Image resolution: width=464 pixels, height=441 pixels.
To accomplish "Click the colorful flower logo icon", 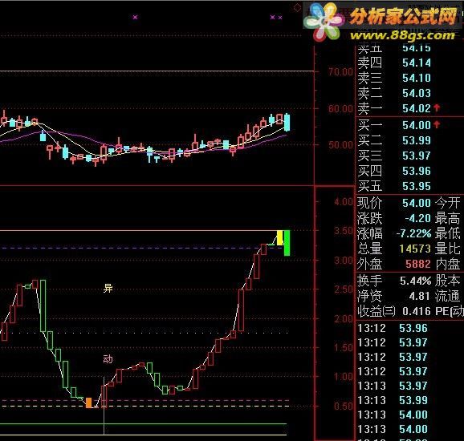I will pyautogui.click(x=324, y=22).
